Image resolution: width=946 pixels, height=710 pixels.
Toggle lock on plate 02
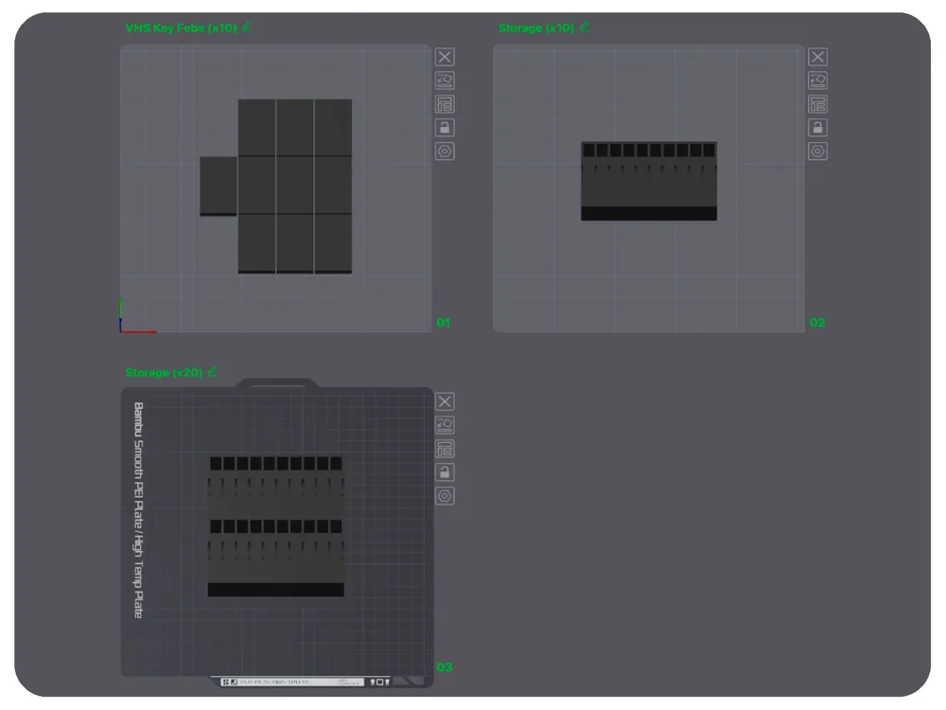817,128
